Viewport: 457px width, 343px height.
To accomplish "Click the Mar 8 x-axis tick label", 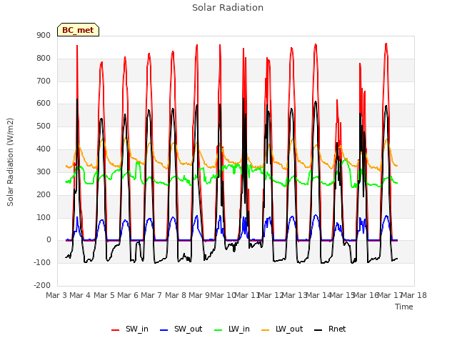I will tap(176, 295).
